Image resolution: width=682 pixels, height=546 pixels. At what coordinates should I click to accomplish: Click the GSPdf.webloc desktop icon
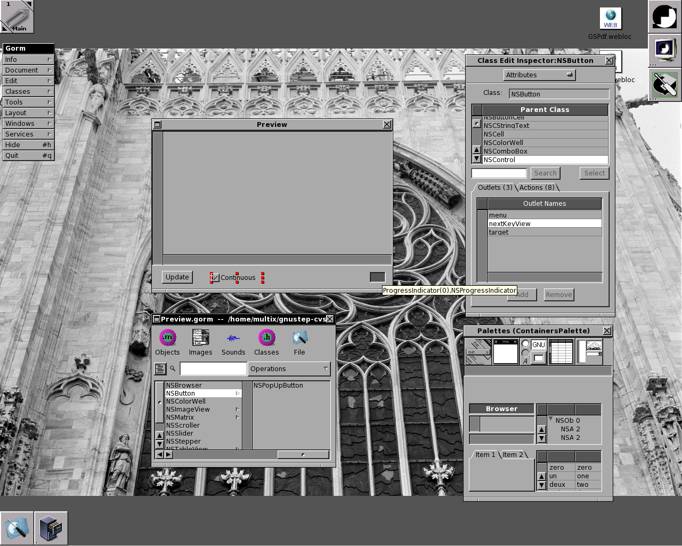tap(610, 19)
